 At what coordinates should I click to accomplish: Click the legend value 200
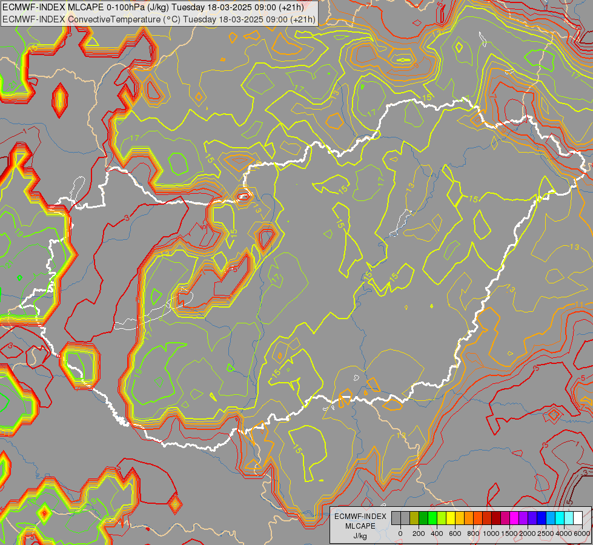click(x=419, y=533)
